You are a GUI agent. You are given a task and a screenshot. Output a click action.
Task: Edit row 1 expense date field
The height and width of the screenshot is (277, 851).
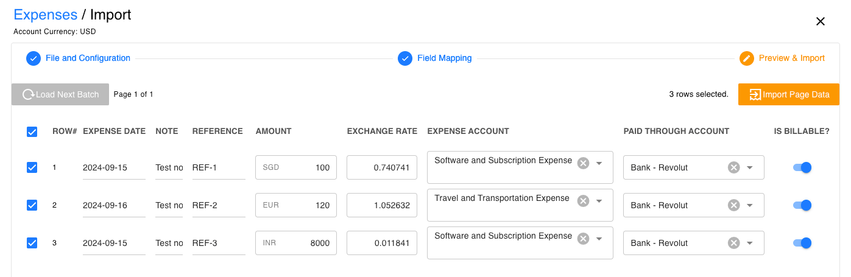[x=114, y=167]
